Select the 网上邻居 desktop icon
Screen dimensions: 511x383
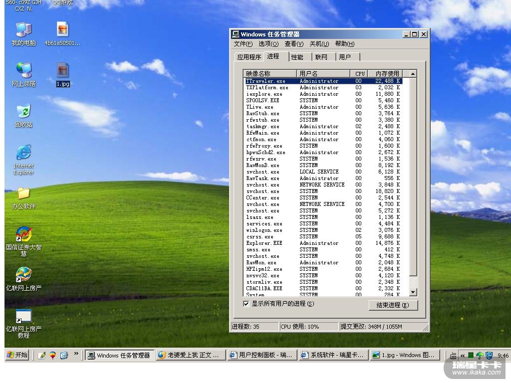click(23, 71)
